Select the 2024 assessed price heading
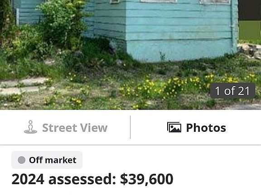The image size is (261, 195). click(x=92, y=179)
